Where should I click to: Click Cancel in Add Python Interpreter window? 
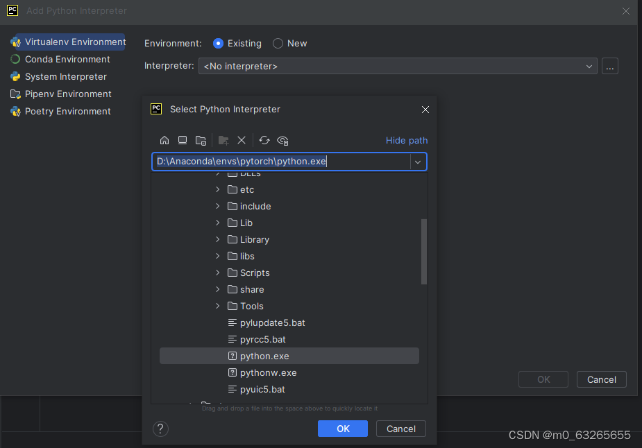pos(602,379)
